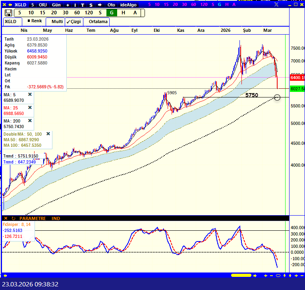Click the floppy disk save icon

coord(8,13)
